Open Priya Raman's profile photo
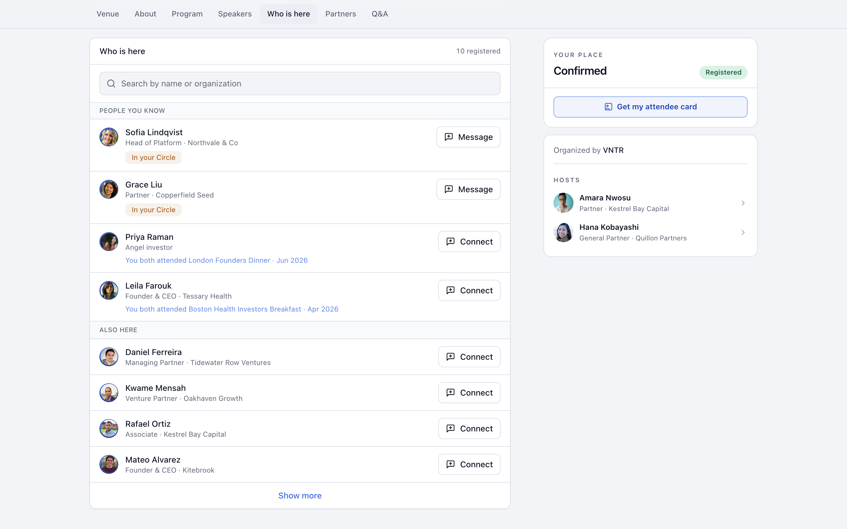Screen dimensions: 847x529 click(x=109, y=241)
